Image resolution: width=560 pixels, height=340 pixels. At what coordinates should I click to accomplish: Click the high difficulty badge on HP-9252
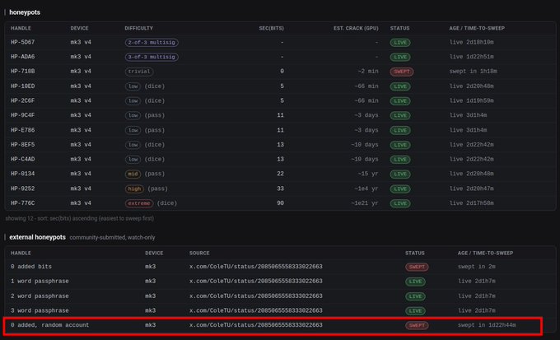134,189
